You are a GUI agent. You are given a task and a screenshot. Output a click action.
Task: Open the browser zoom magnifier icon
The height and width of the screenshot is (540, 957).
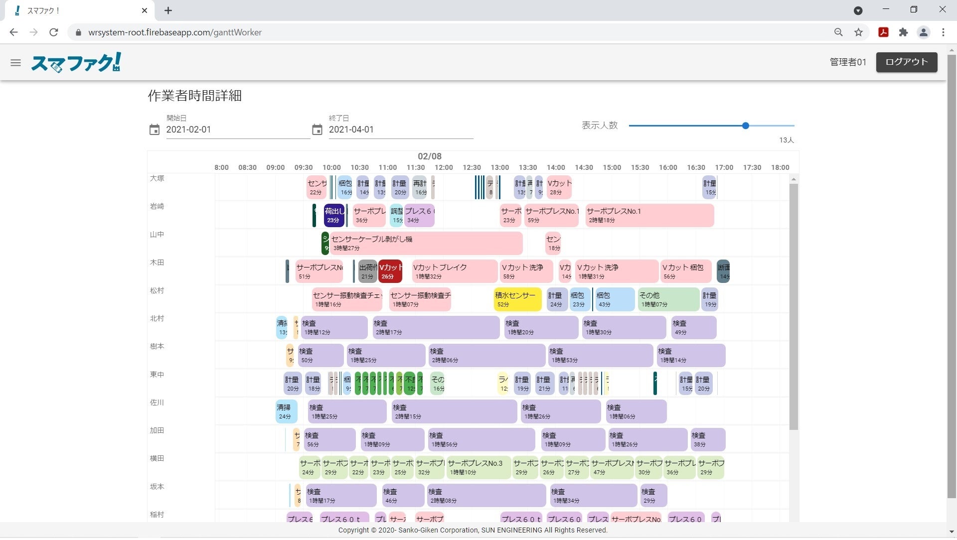[x=838, y=32]
